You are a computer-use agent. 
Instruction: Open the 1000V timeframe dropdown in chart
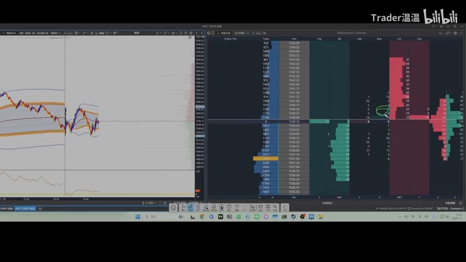(x=56, y=33)
